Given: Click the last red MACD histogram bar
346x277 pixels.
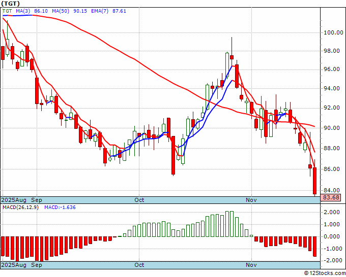Looking at the screenshot, I should click(314, 247).
